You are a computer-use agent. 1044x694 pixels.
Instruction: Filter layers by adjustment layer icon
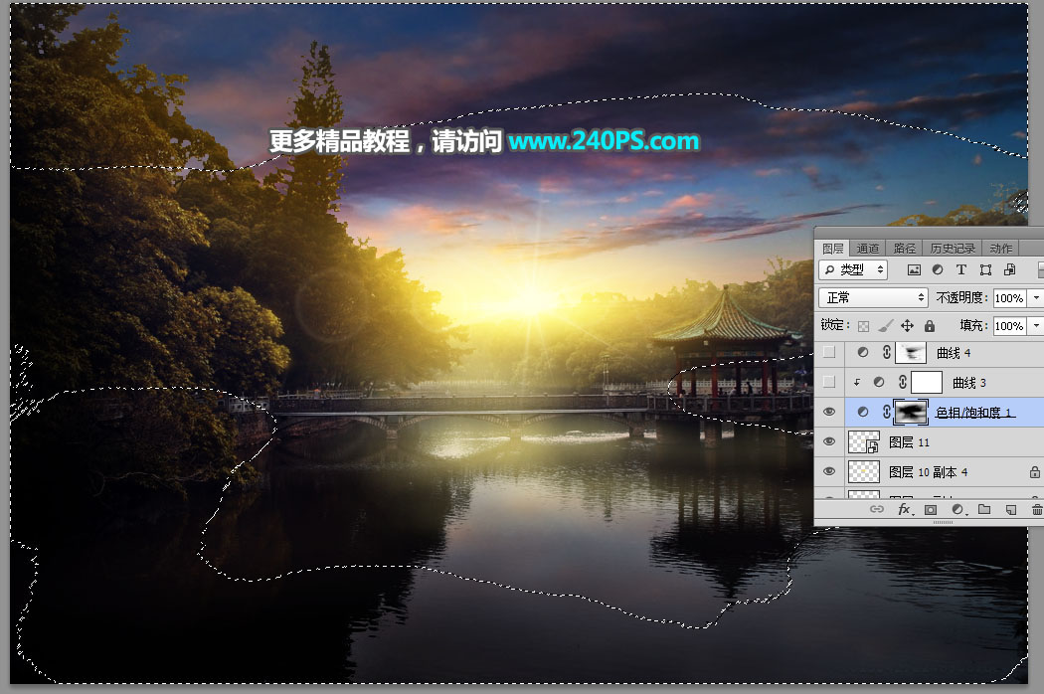pos(938,269)
